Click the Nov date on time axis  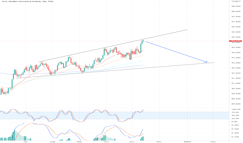pyautogui.click(x=132, y=142)
